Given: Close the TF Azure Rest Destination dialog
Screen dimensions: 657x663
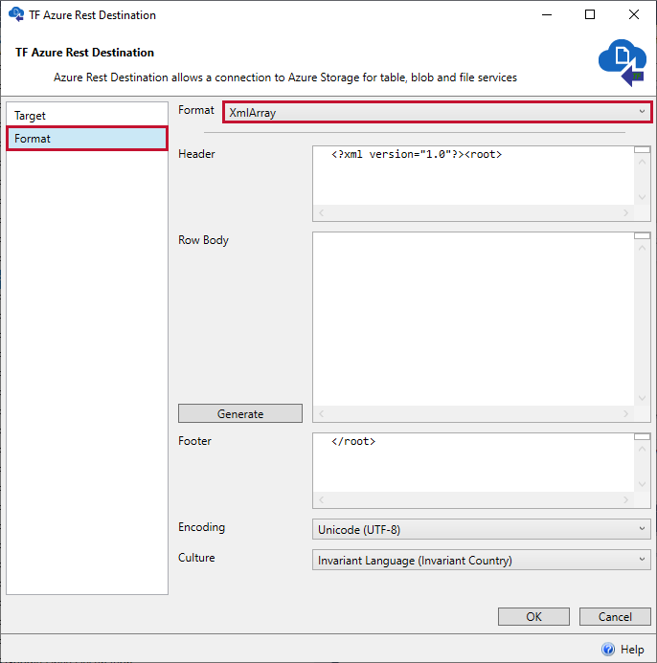Looking at the screenshot, I should 634,14.
